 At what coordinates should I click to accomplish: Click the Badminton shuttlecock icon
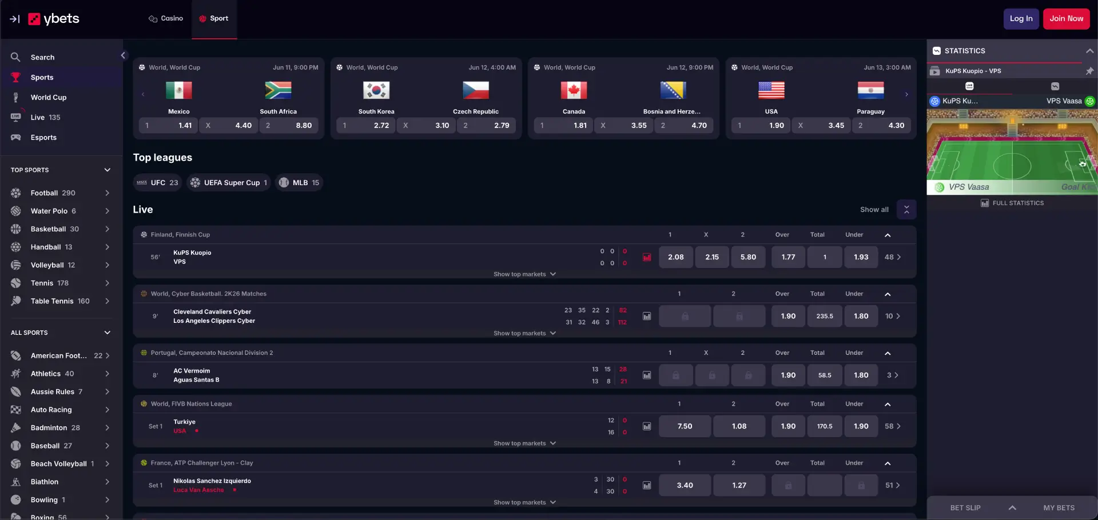16,427
